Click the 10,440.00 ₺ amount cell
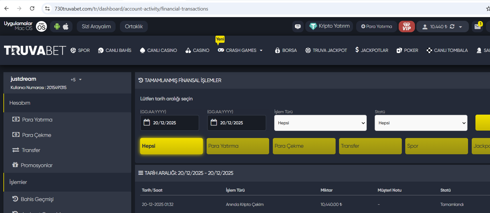Viewport: 490px width, 213px height. click(331, 204)
